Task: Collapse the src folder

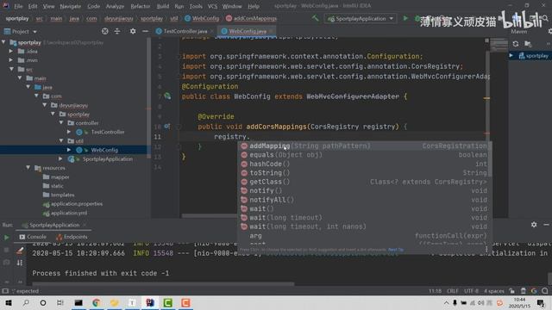Action: 12,69
